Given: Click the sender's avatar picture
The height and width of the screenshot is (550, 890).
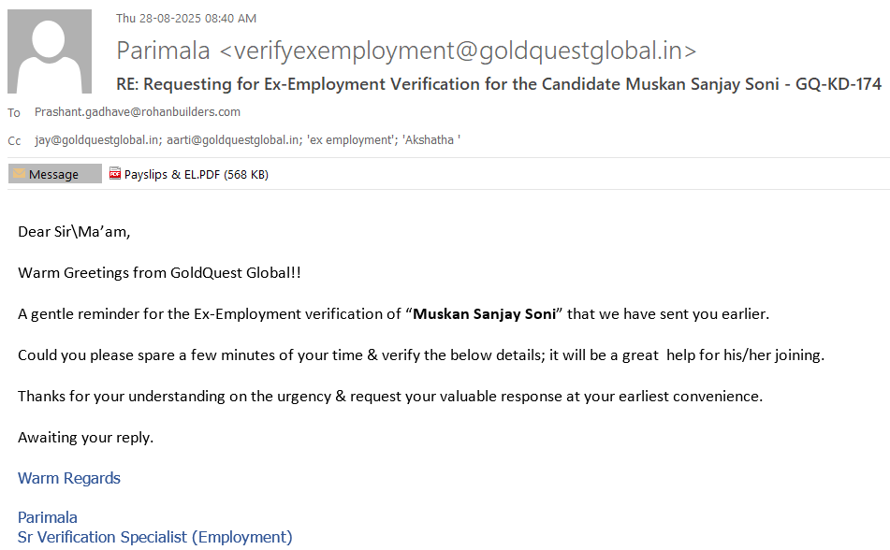Looking at the screenshot, I should (50, 52).
